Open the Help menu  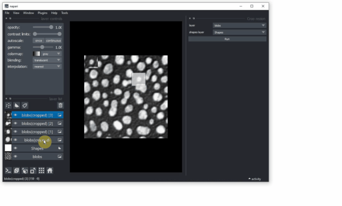pyautogui.click(x=54, y=13)
